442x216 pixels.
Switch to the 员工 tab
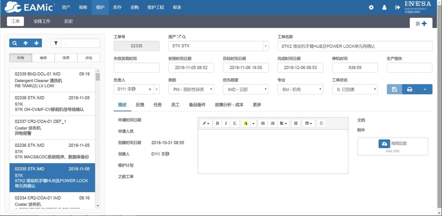coord(175,105)
